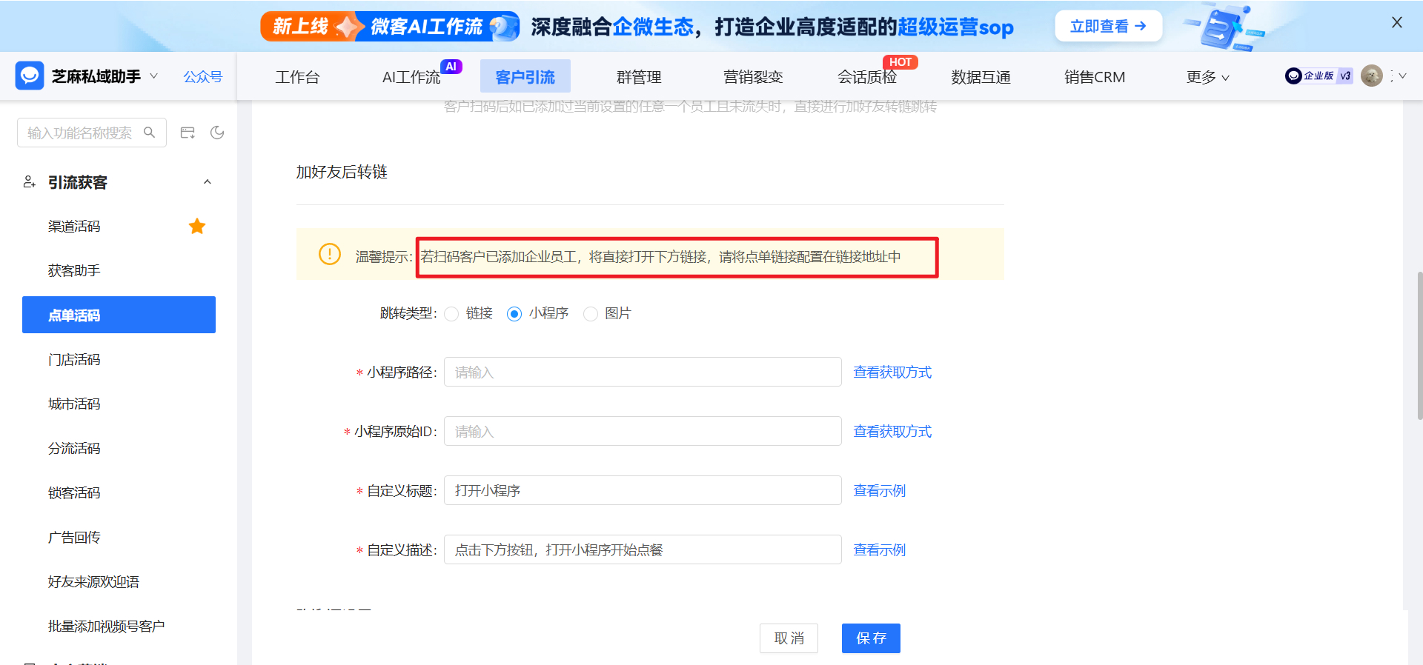Expand the account dropdown arrow beside avatar
The image size is (1423, 665).
(x=1402, y=76)
